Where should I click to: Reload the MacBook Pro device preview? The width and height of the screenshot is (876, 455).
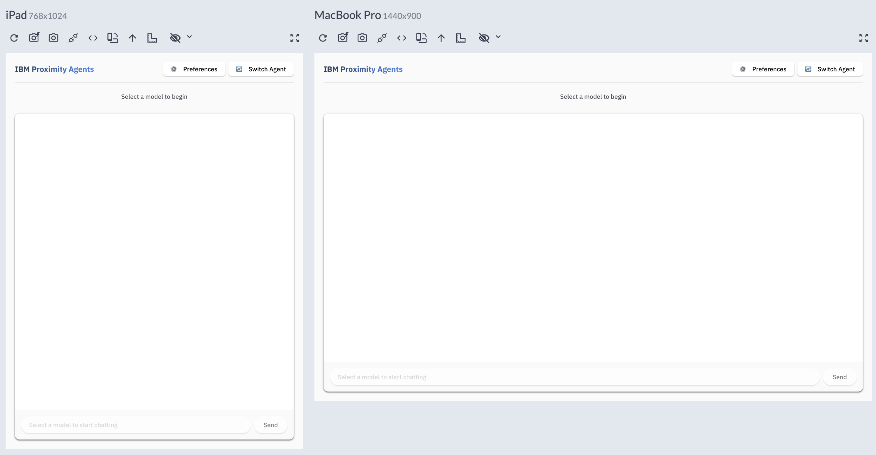323,38
